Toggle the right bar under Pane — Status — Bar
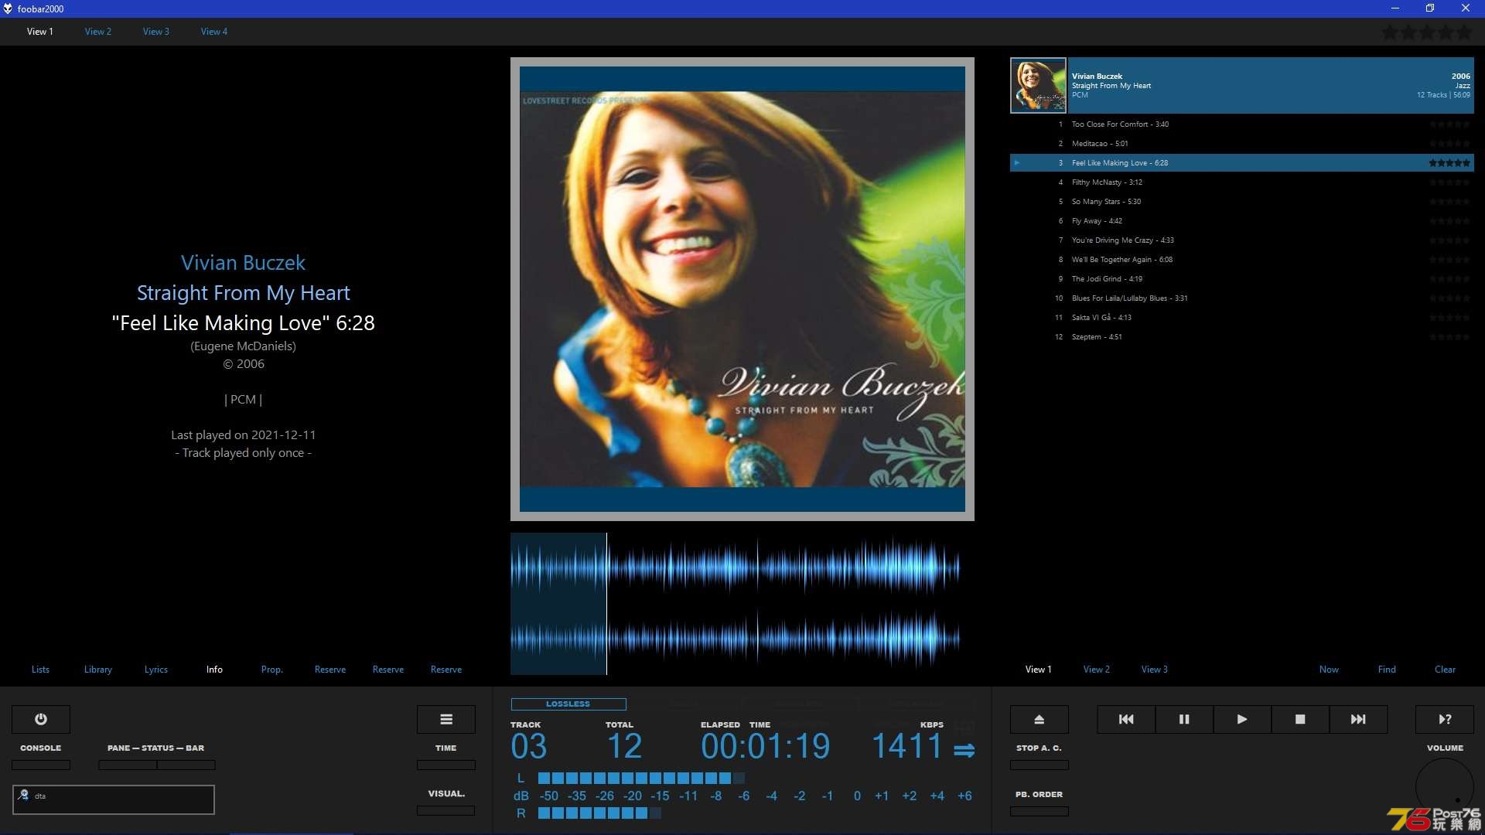The width and height of the screenshot is (1485, 835). (186, 765)
